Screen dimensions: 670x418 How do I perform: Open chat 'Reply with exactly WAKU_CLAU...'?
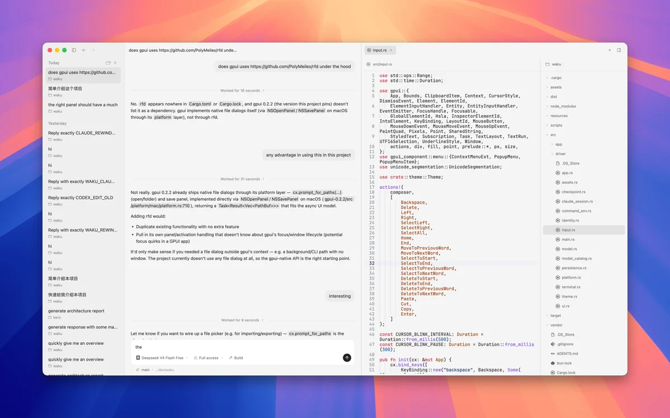[83, 184]
